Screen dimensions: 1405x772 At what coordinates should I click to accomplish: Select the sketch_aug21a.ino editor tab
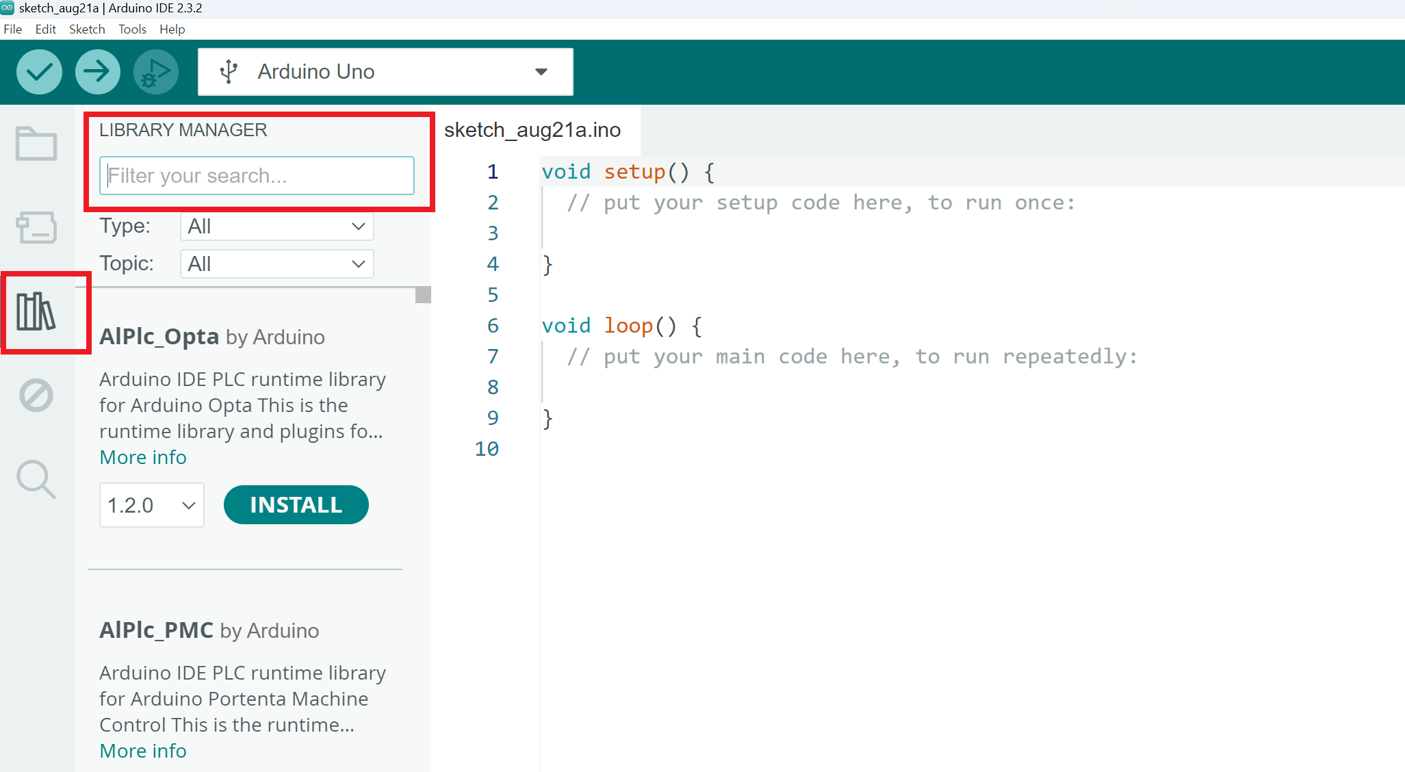pyautogui.click(x=532, y=130)
